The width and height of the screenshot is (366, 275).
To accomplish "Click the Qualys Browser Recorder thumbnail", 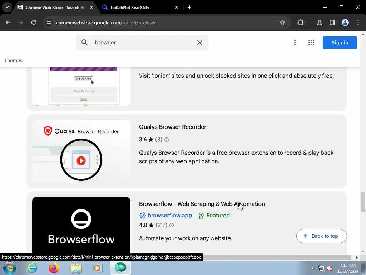I will pos(81,151).
